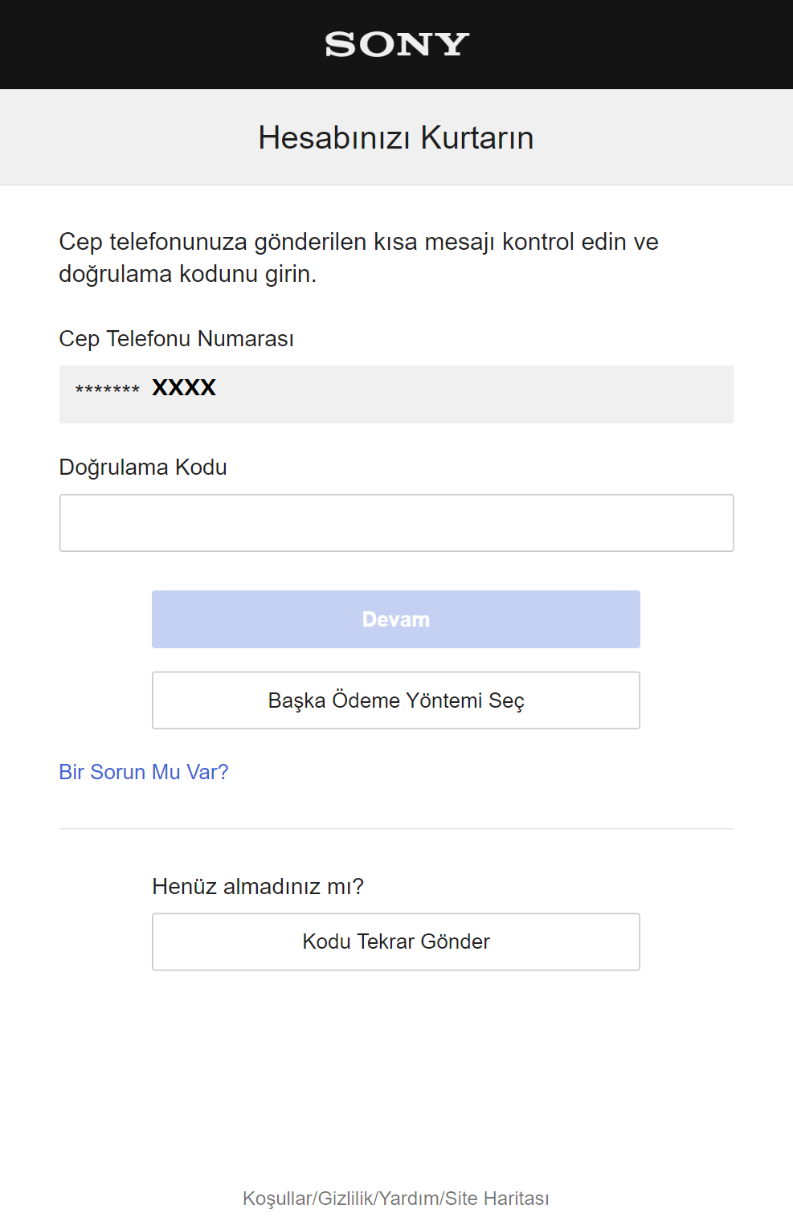793x1217 pixels.
Task: Open the Site Haritası footer link
Action: coord(496,1199)
